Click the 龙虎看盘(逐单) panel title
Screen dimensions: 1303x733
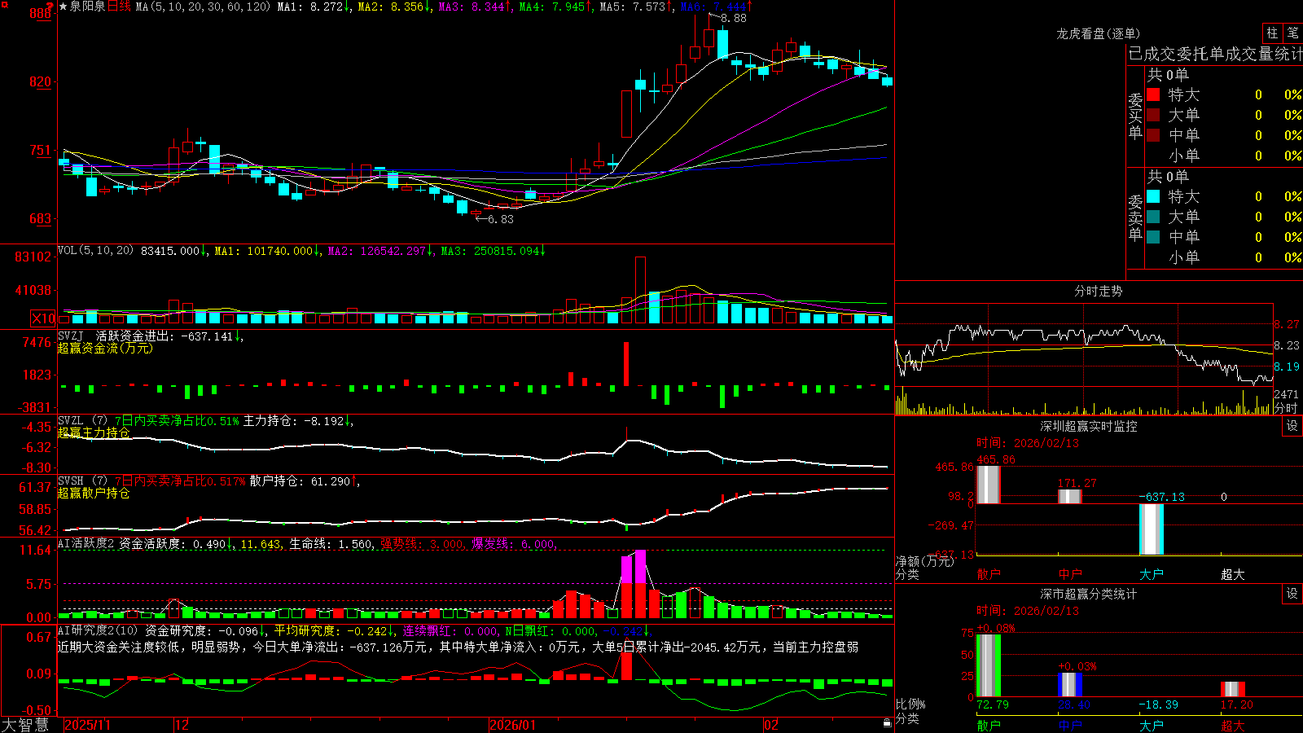pos(1098,33)
